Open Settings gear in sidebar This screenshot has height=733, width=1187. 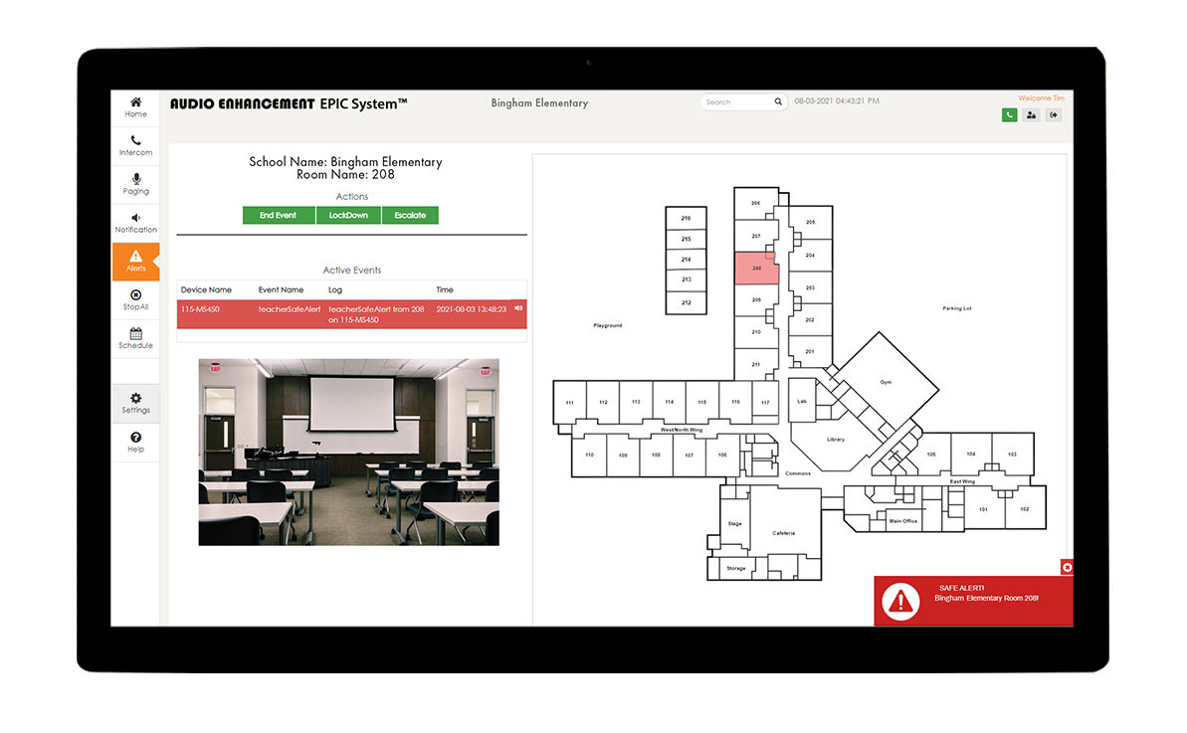click(135, 403)
